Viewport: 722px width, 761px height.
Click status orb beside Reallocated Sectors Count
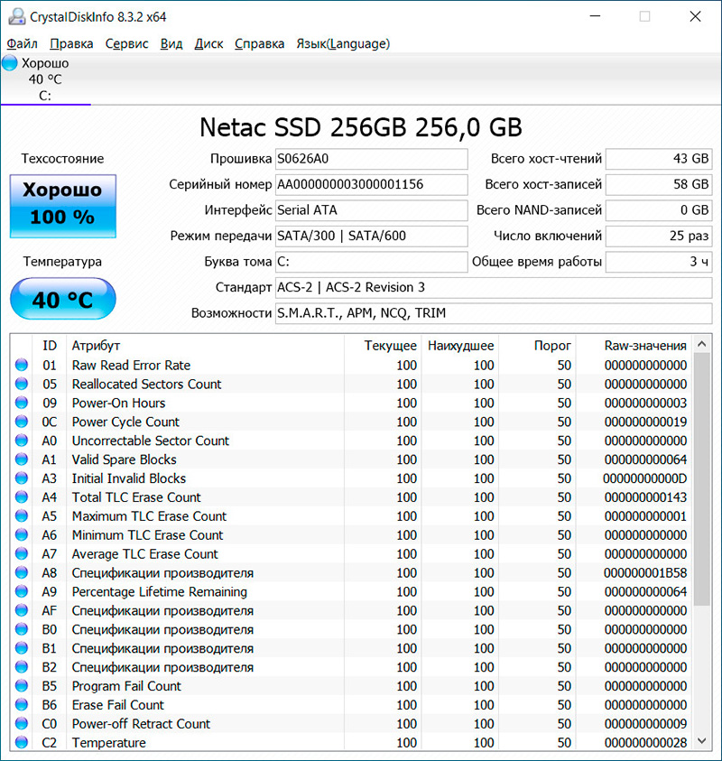pos(22,385)
